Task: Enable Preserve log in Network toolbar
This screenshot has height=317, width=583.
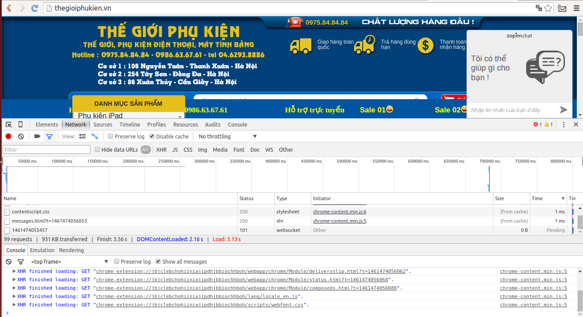Action: tap(111, 136)
